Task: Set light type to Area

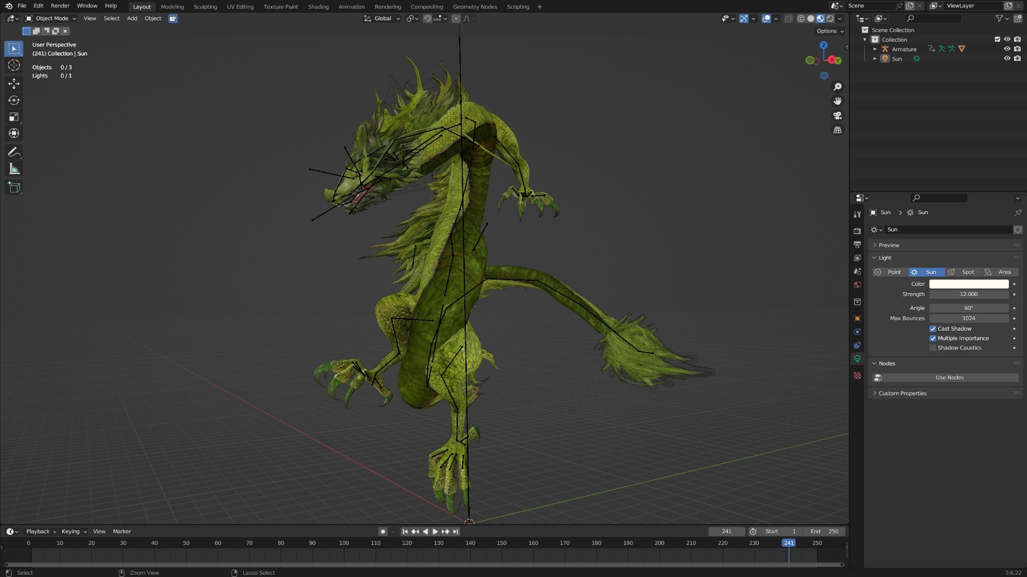Action: [1000, 272]
